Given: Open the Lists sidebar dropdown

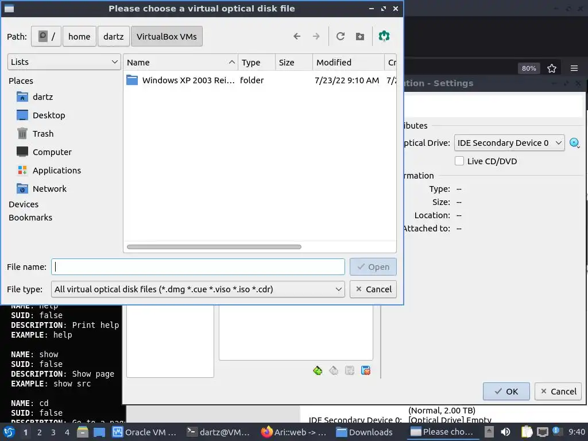Looking at the screenshot, I should coord(64,62).
